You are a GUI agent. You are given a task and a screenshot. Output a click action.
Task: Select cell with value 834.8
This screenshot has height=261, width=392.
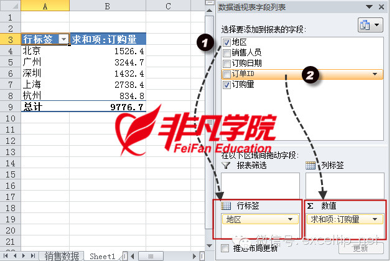(108, 95)
